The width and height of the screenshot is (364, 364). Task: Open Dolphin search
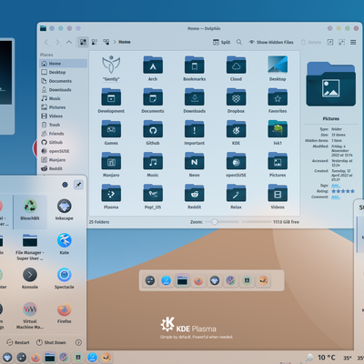point(239,42)
